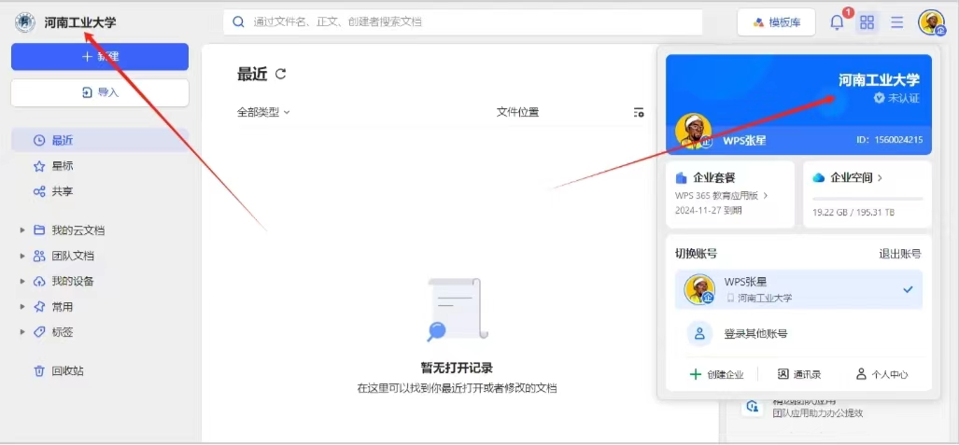Screen dimensions: 959x445
Task: Click the 未认证 verification badge
Action: point(896,98)
